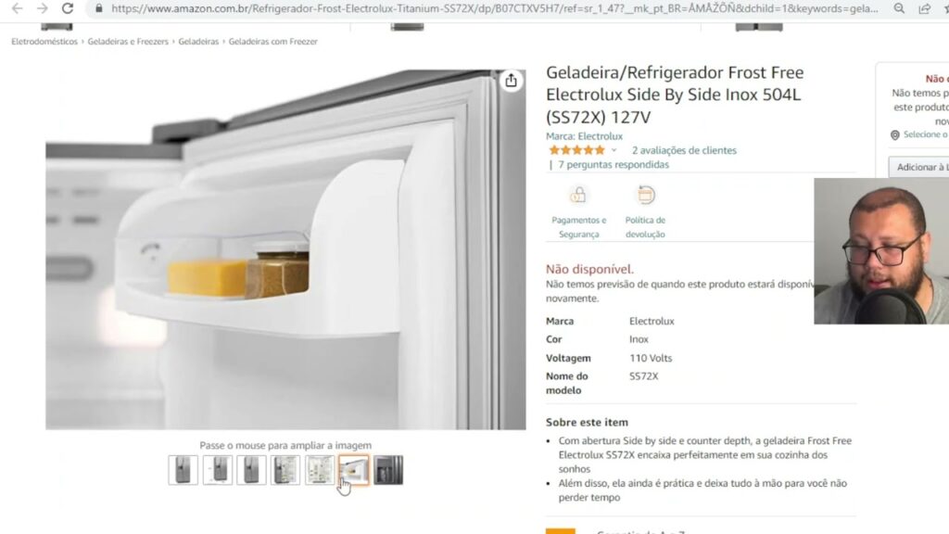
Task: Select the first fridge thumbnail
Action: click(x=183, y=470)
